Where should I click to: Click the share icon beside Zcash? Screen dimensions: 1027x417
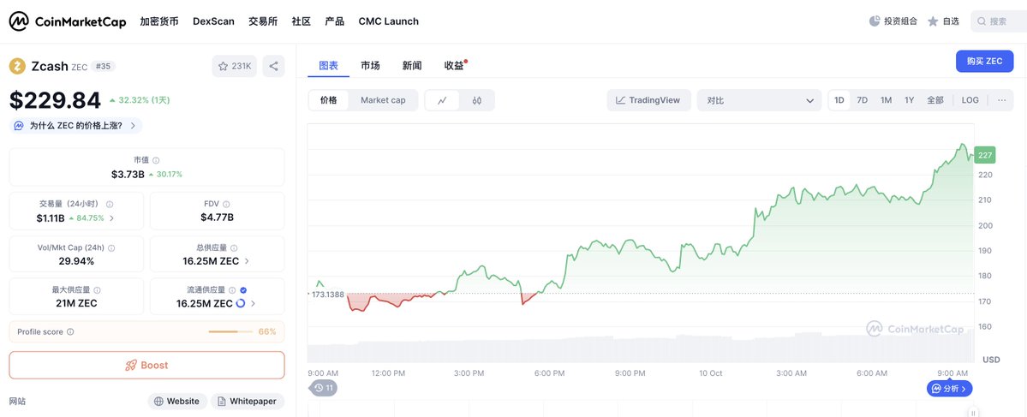(274, 66)
